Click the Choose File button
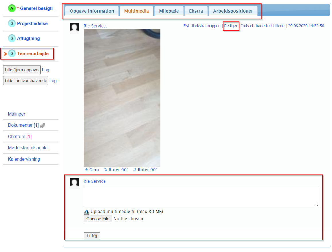 tap(98, 219)
